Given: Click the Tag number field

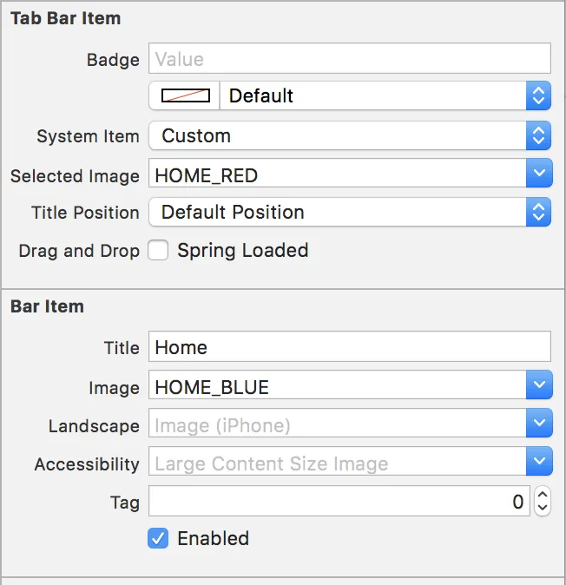Looking at the screenshot, I should click(339, 502).
